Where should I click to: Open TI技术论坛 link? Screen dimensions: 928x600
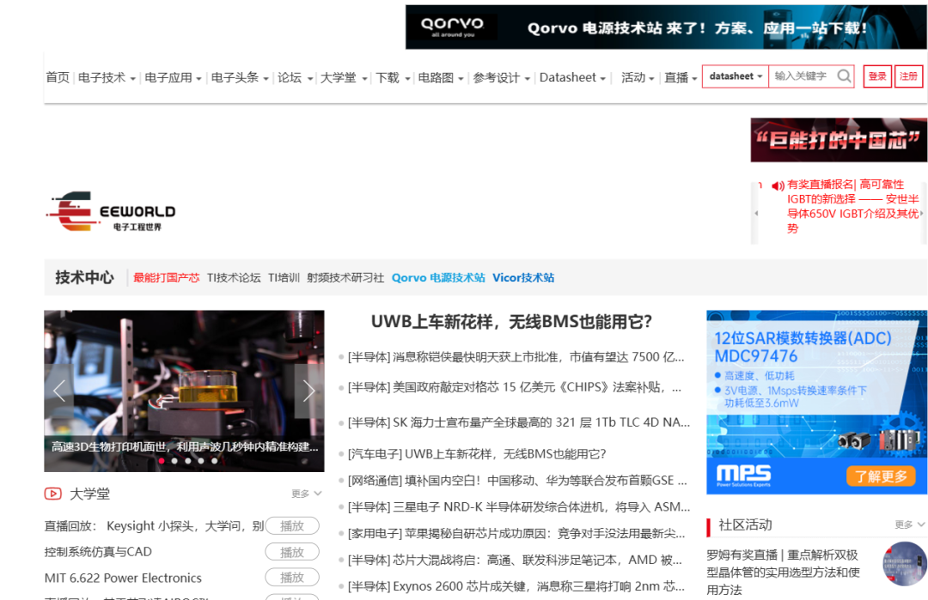coord(234,278)
